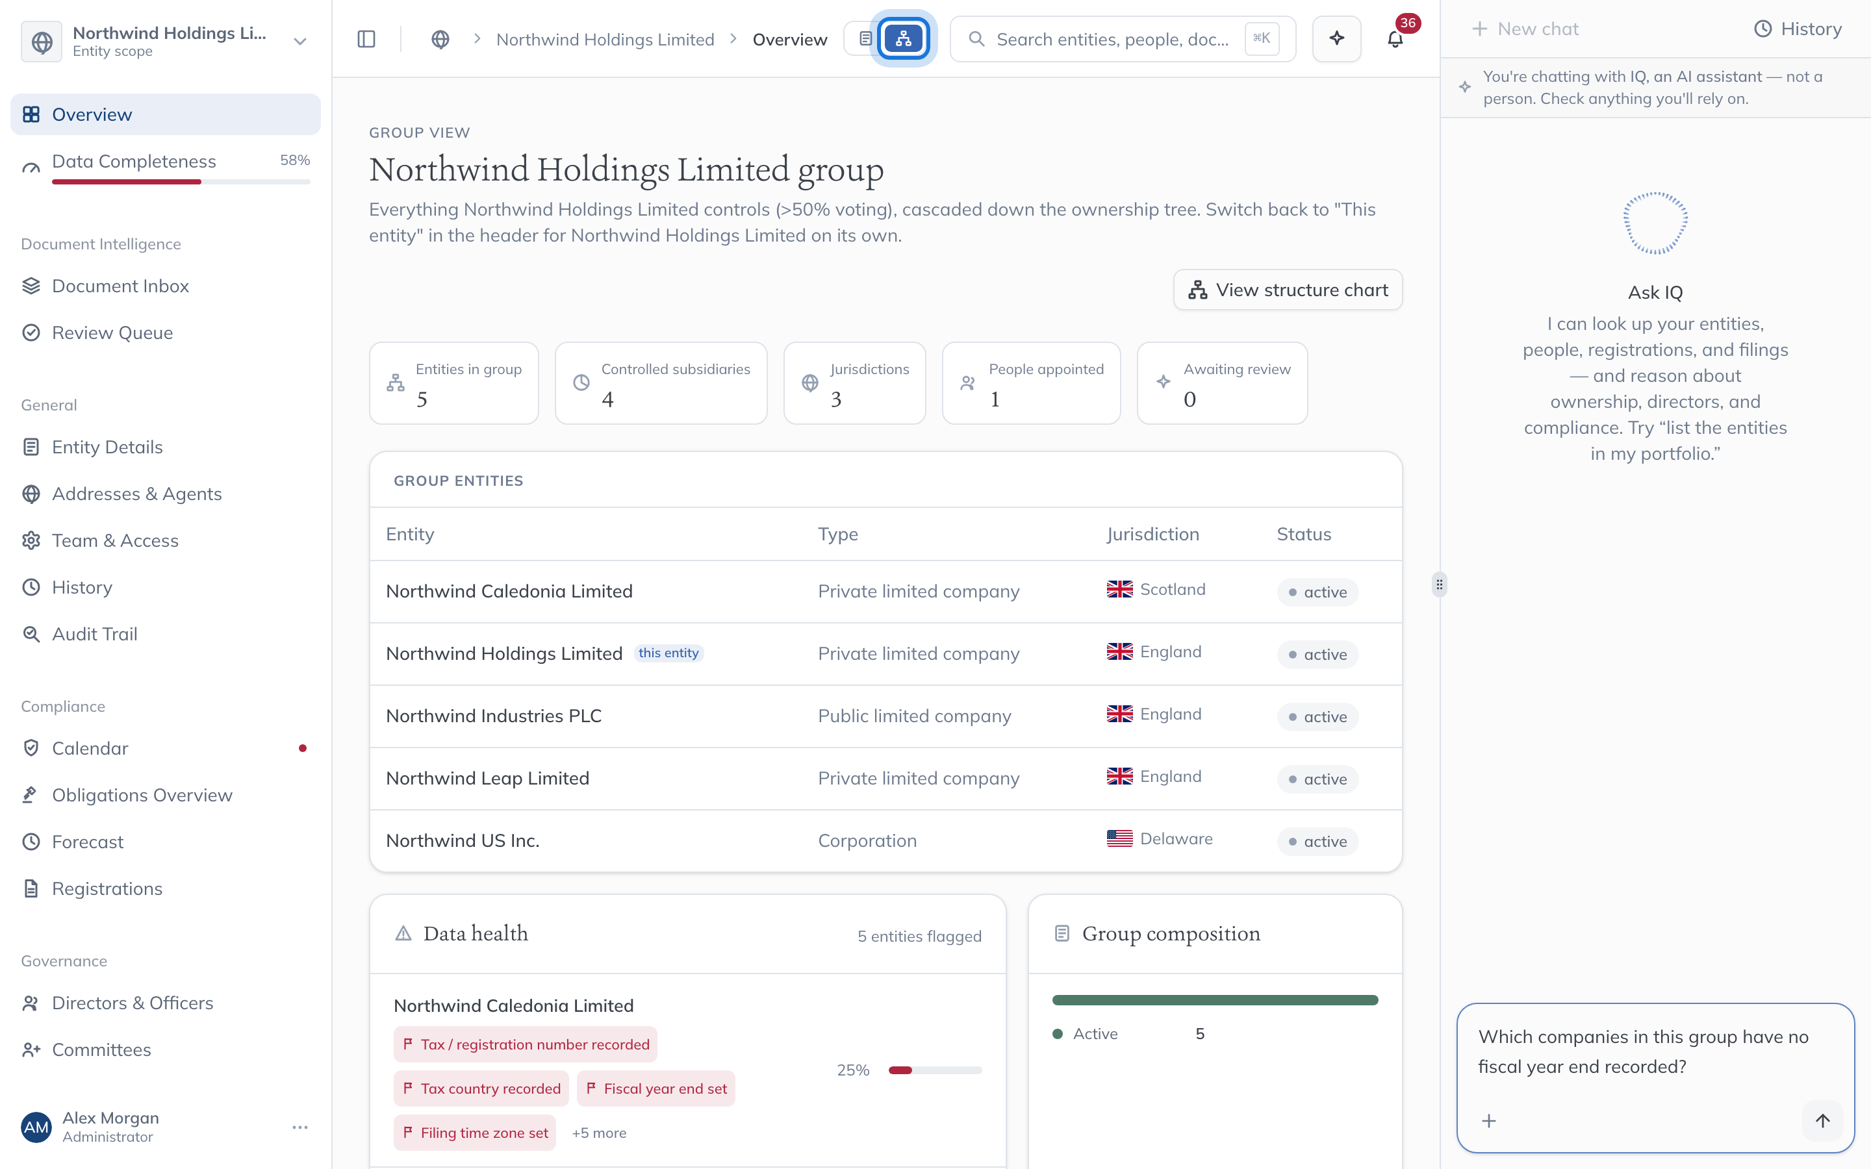Viewport: 1871px width, 1169px height.
Task: Toggle the sidebar panel icon
Action: click(x=366, y=39)
